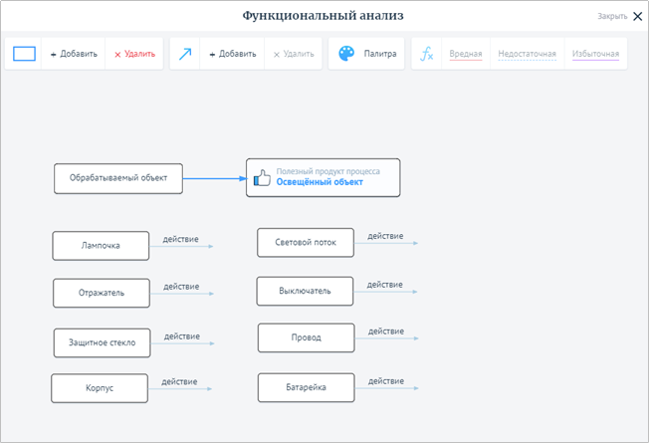Click Добавить next to arrow icon
649x443 pixels.
232,54
